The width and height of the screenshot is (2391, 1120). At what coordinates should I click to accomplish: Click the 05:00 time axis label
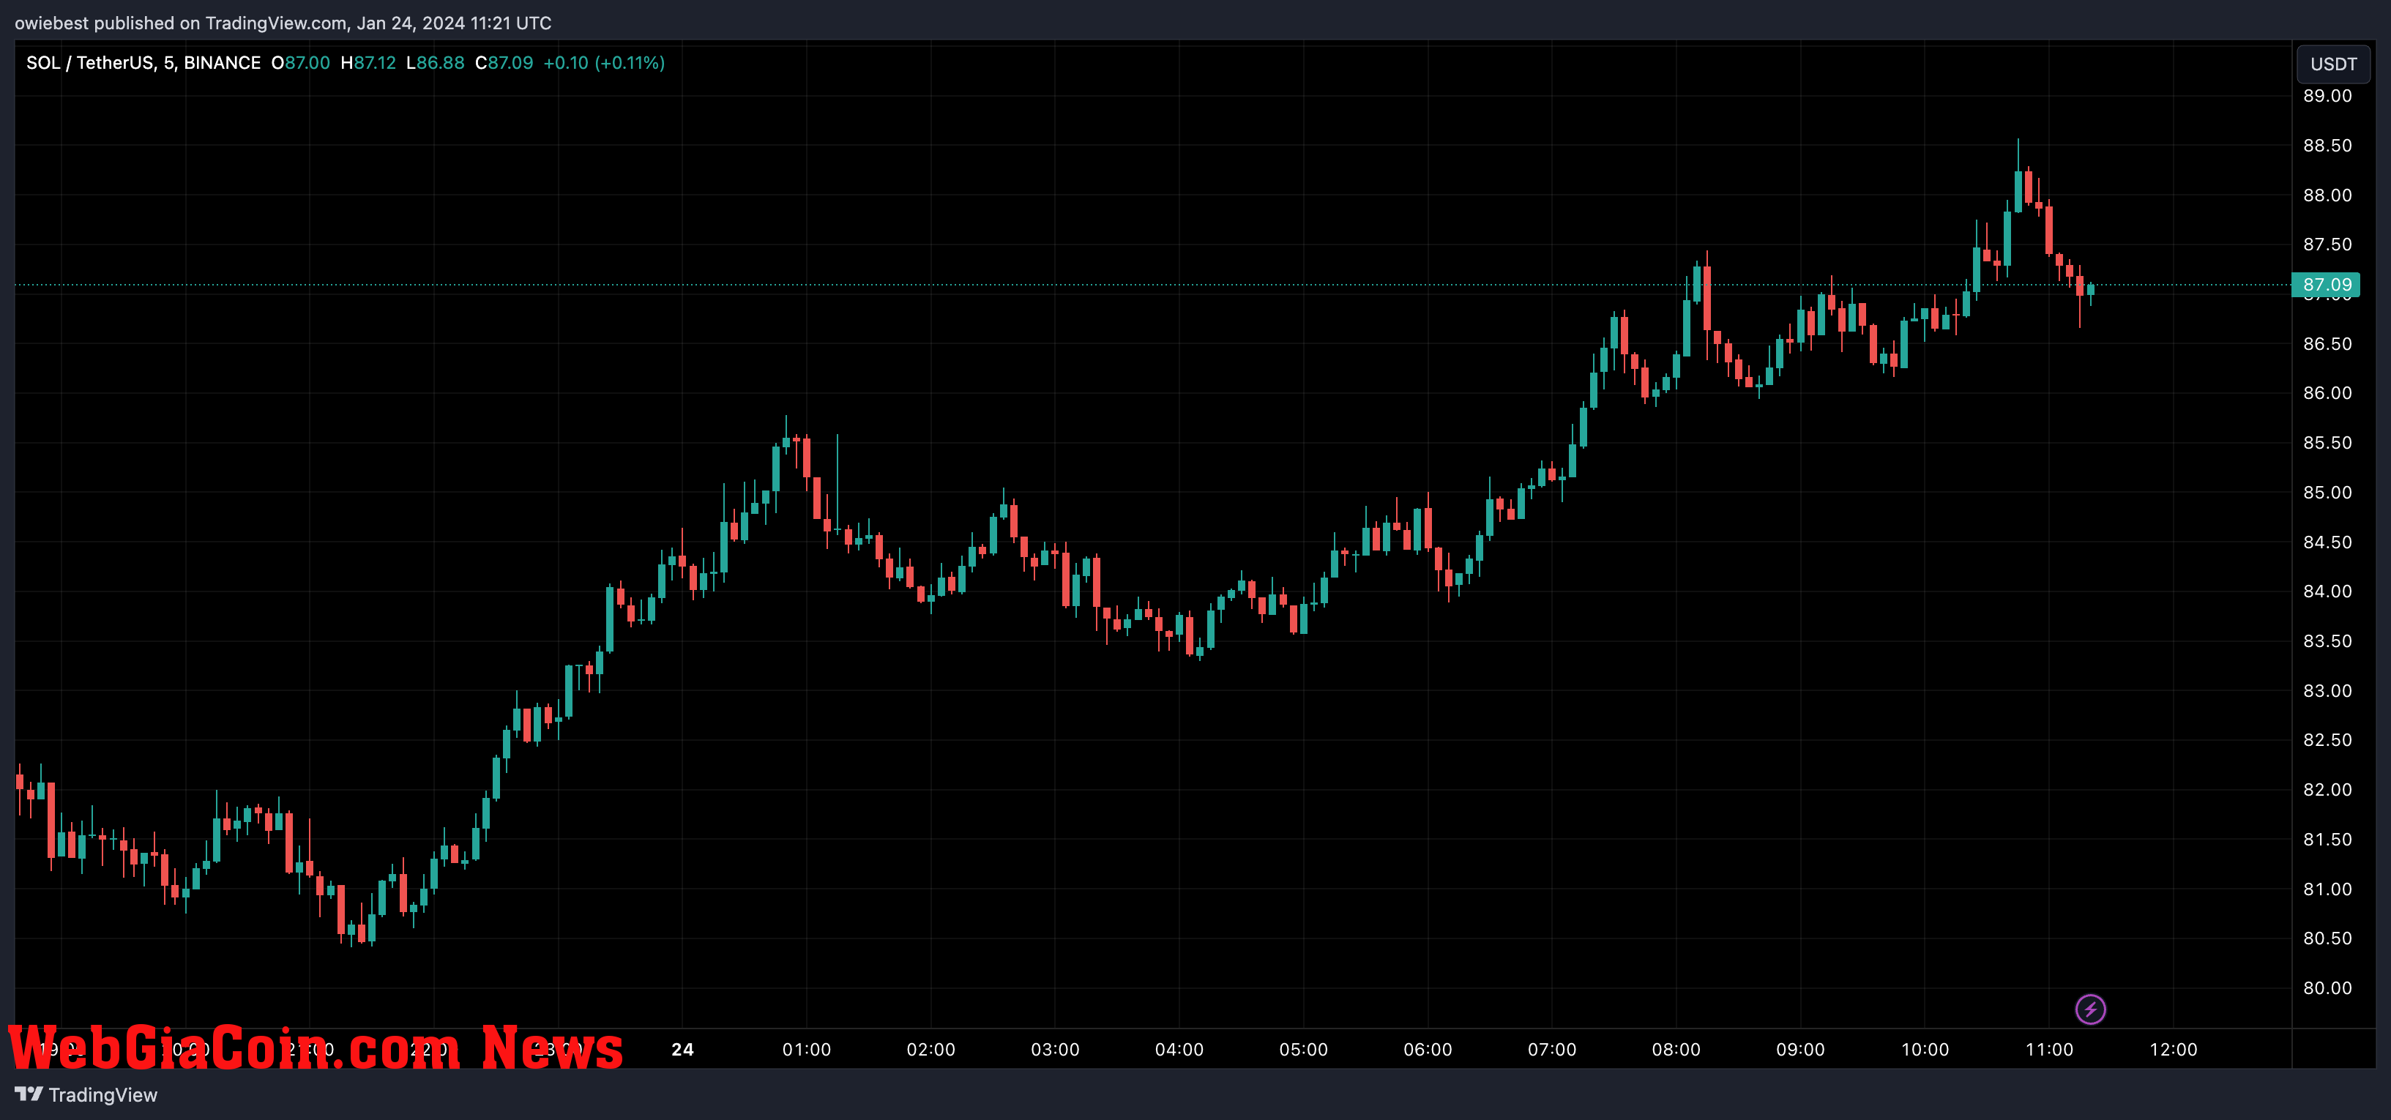point(1303,1050)
